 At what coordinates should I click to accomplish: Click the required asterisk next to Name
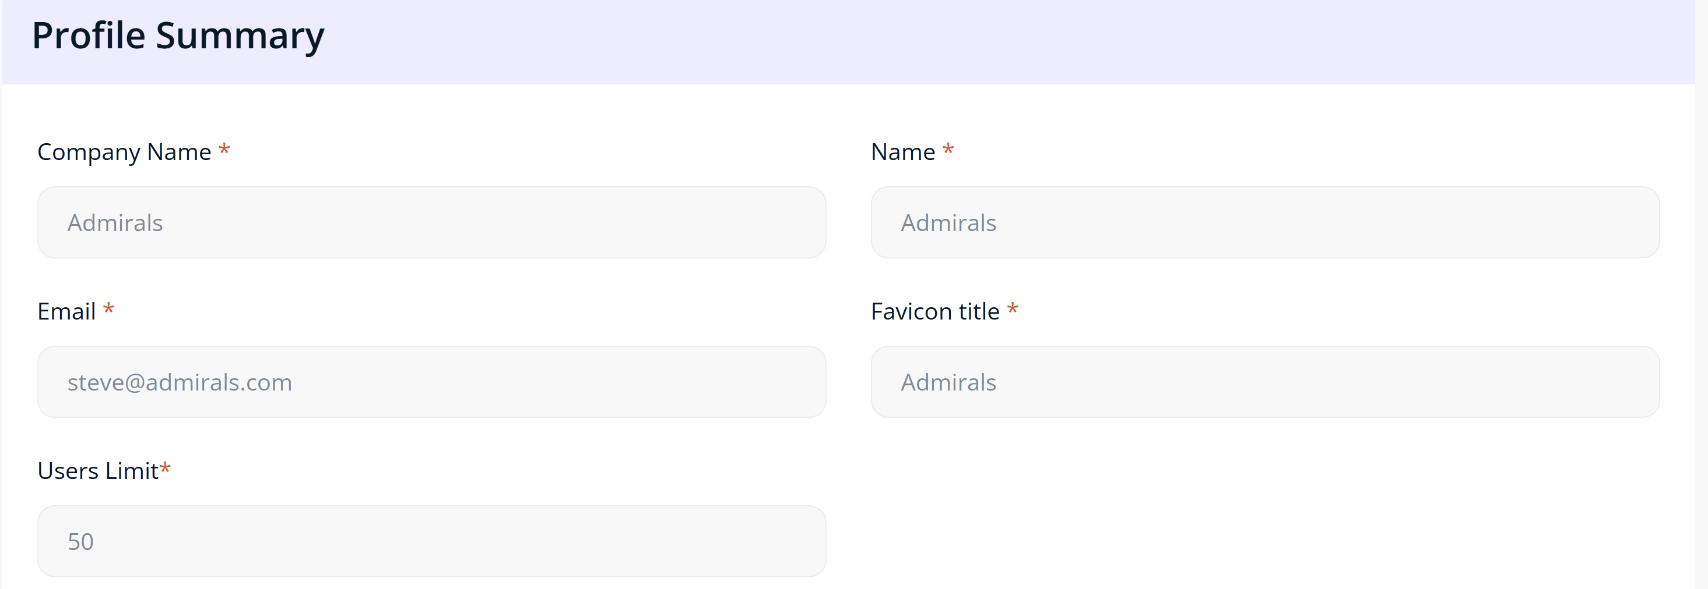(948, 150)
